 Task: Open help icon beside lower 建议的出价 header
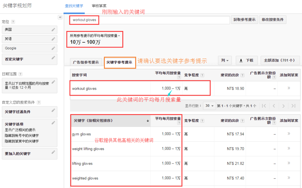tap(243, 121)
